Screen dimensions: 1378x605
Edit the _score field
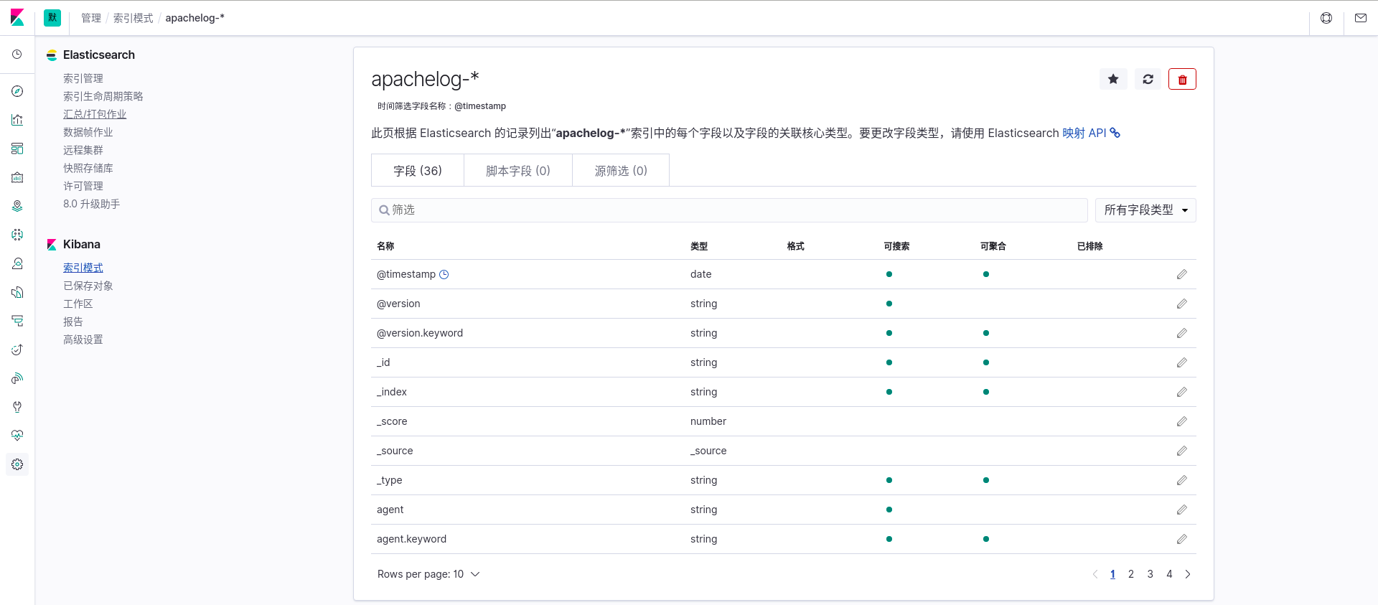click(1182, 421)
